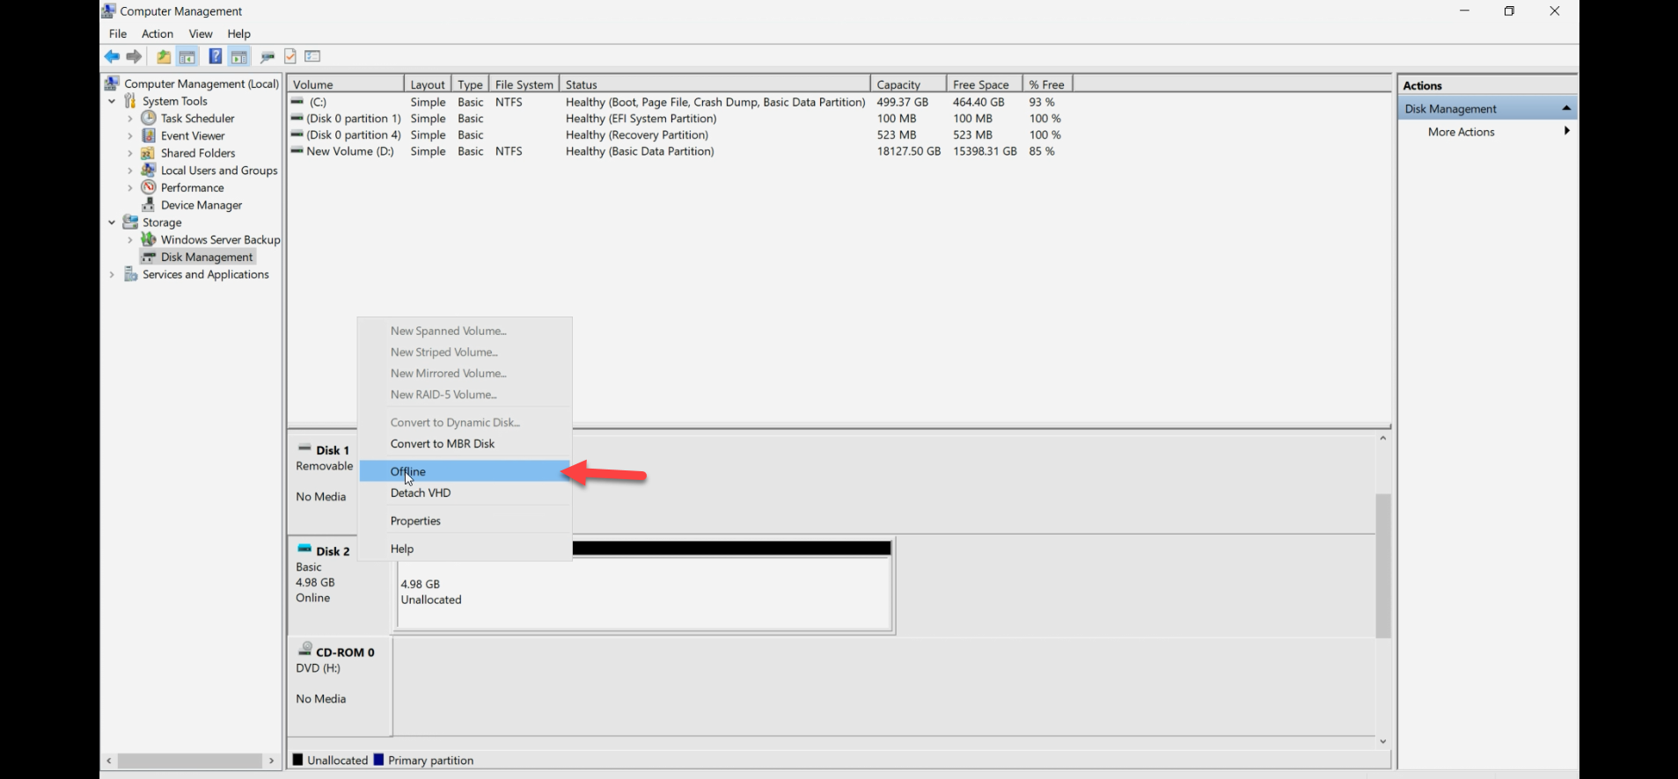
Task: Select Disk Management in the tree
Action: (207, 257)
